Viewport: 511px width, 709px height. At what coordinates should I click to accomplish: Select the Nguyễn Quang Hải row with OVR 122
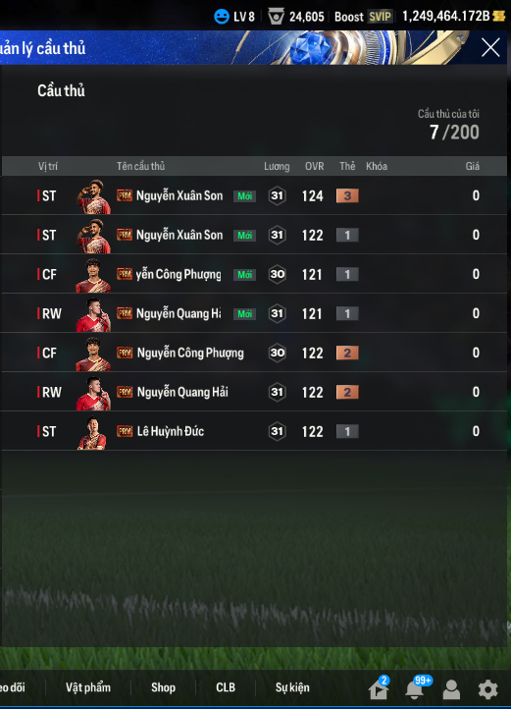(254, 392)
